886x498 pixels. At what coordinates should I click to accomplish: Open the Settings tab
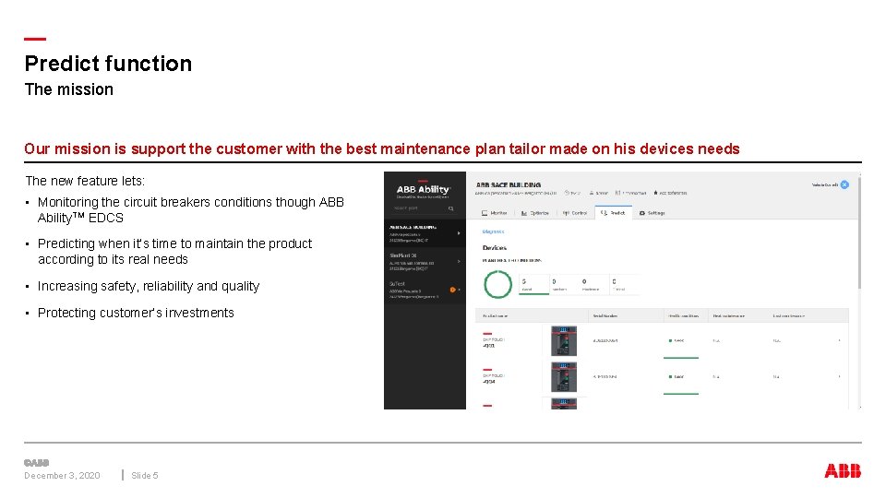click(x=653, y=213)
